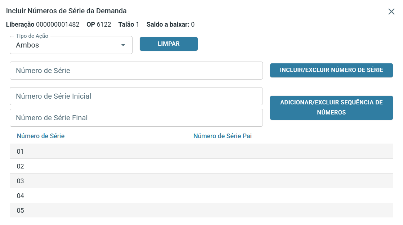
Task: Click the Liberação number 000000001482
Action: [58, 24]
